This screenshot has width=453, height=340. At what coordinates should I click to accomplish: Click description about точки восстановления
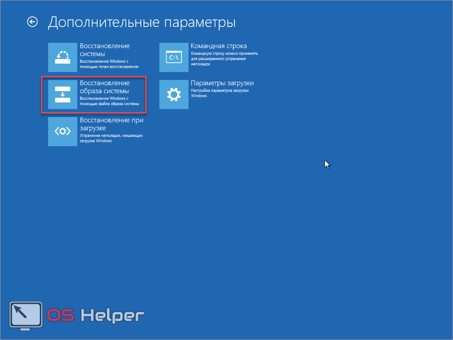(109, 64)
